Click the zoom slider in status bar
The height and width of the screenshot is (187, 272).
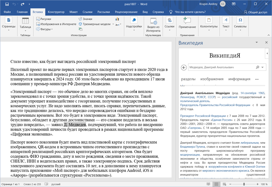coord(244,184)
